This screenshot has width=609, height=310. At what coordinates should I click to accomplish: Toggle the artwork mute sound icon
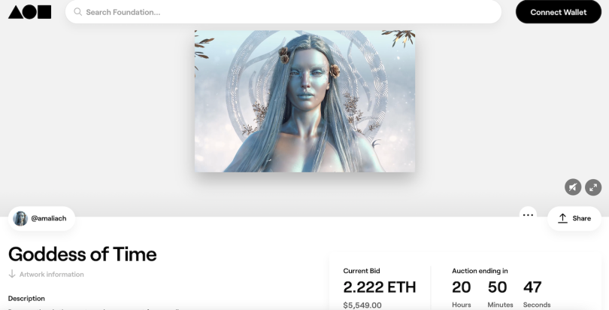click(x=573, y=187)
